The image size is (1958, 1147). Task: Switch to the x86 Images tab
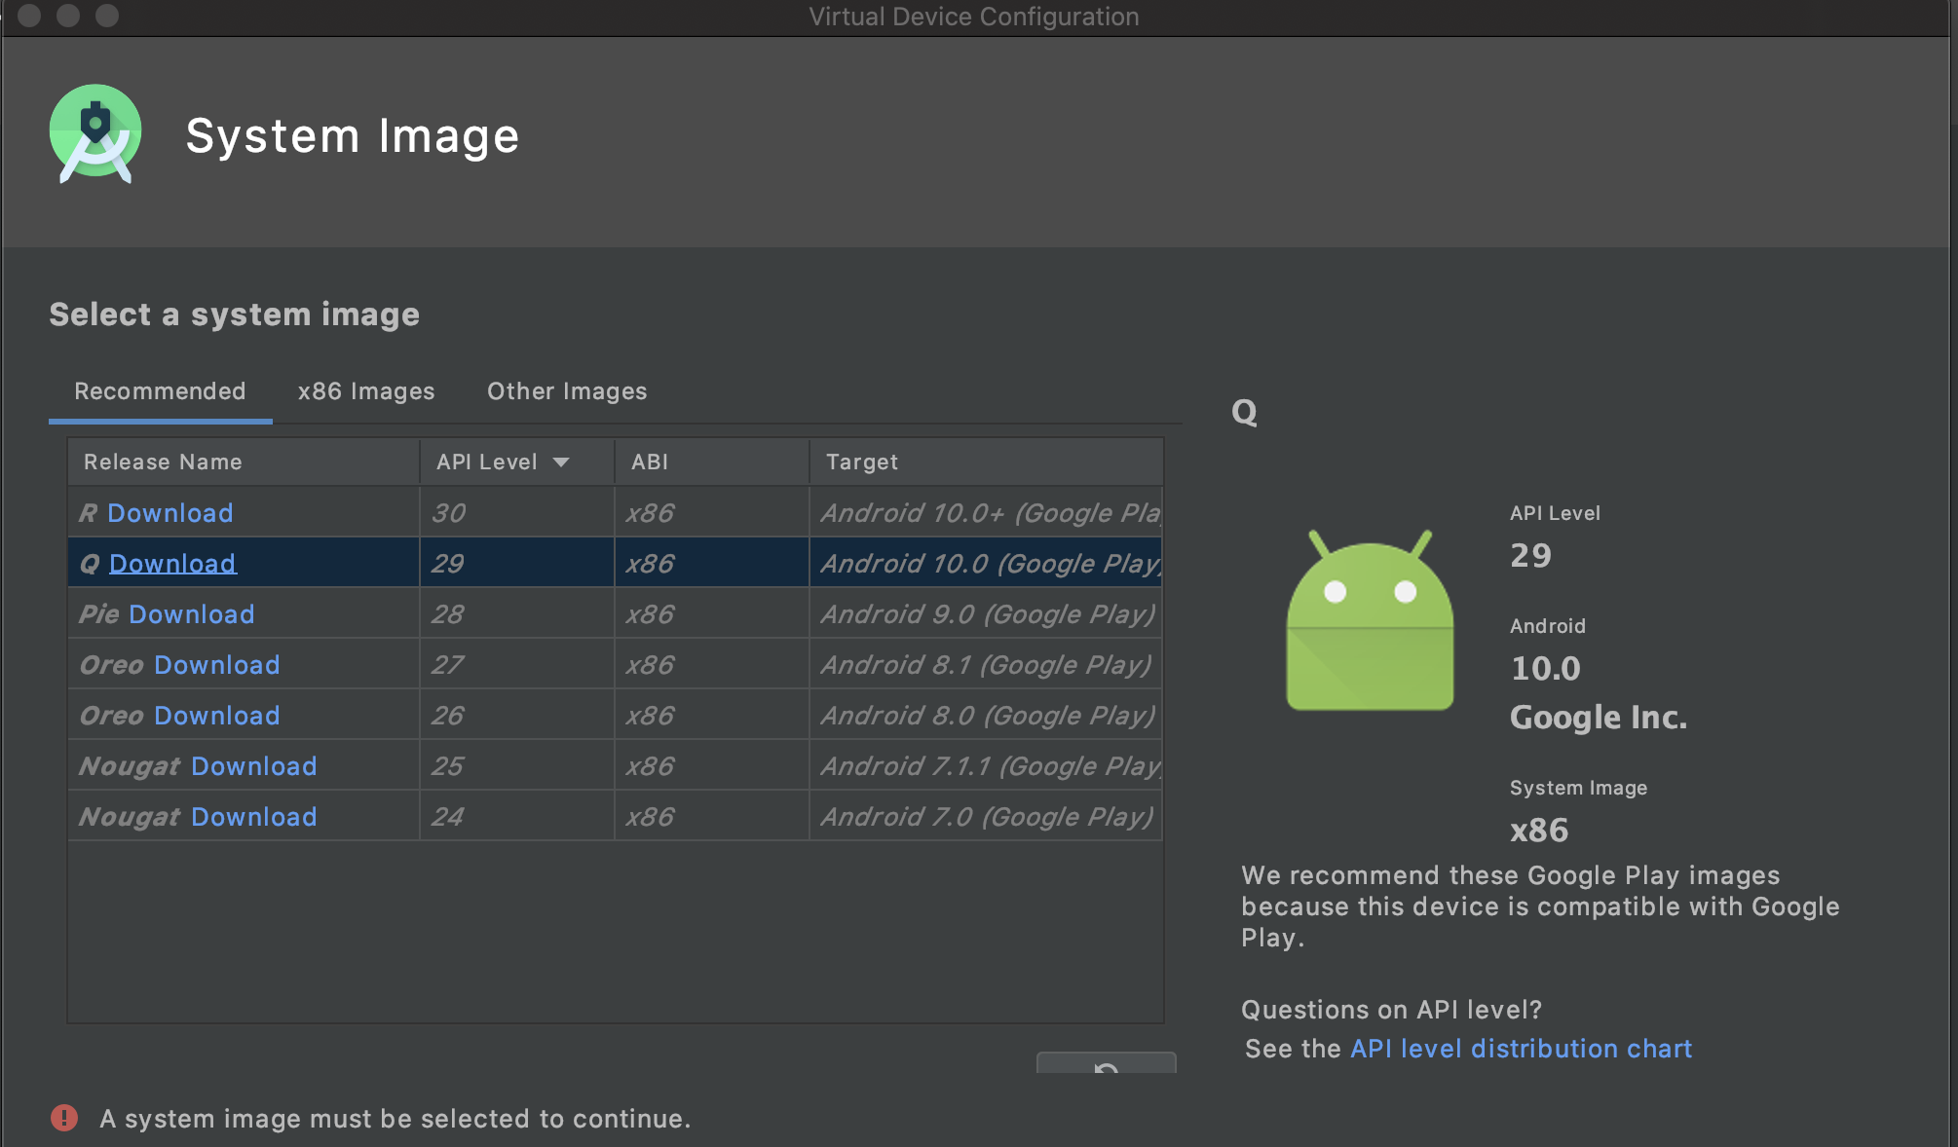366,391
